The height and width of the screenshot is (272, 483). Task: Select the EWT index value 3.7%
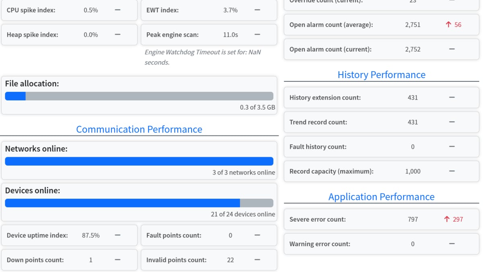tap(230, 10)
